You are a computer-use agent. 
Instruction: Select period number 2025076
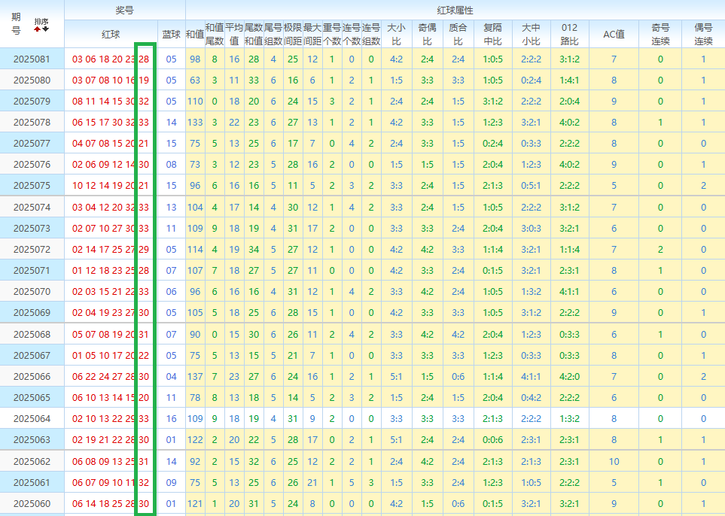pos(32,165)
